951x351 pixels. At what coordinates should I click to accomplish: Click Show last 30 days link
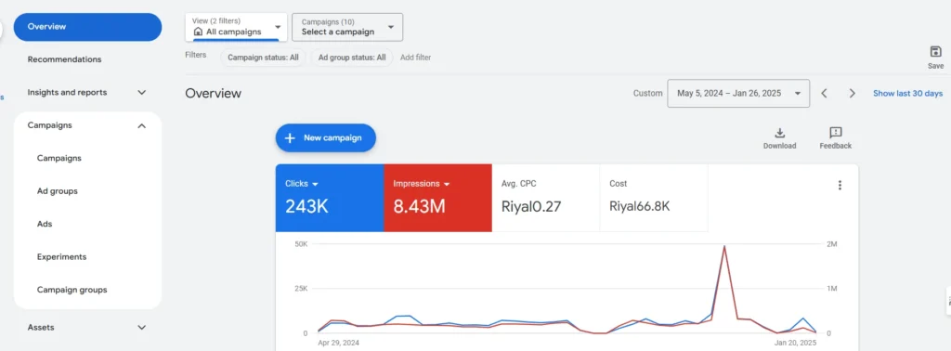(x=908, y=94)
